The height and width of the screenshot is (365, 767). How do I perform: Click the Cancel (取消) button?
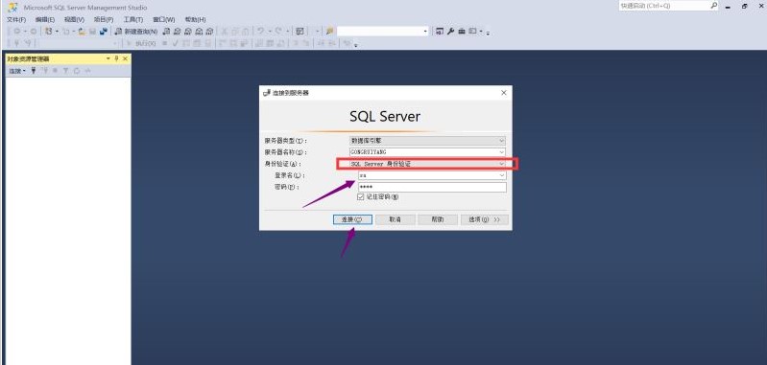(x=395, y=219)
